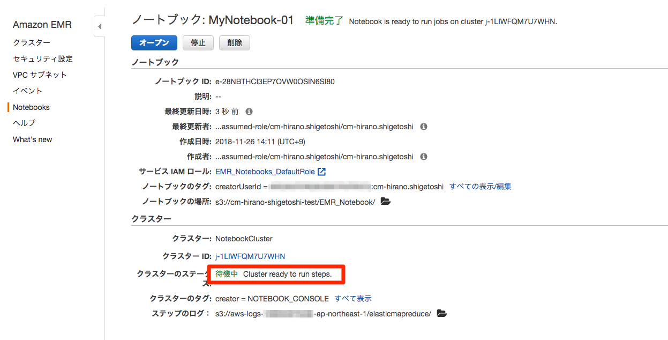The width and height of the screenshot is (668, 340).
Task: Collapse the left navigation panel
Action: [99, 25]
